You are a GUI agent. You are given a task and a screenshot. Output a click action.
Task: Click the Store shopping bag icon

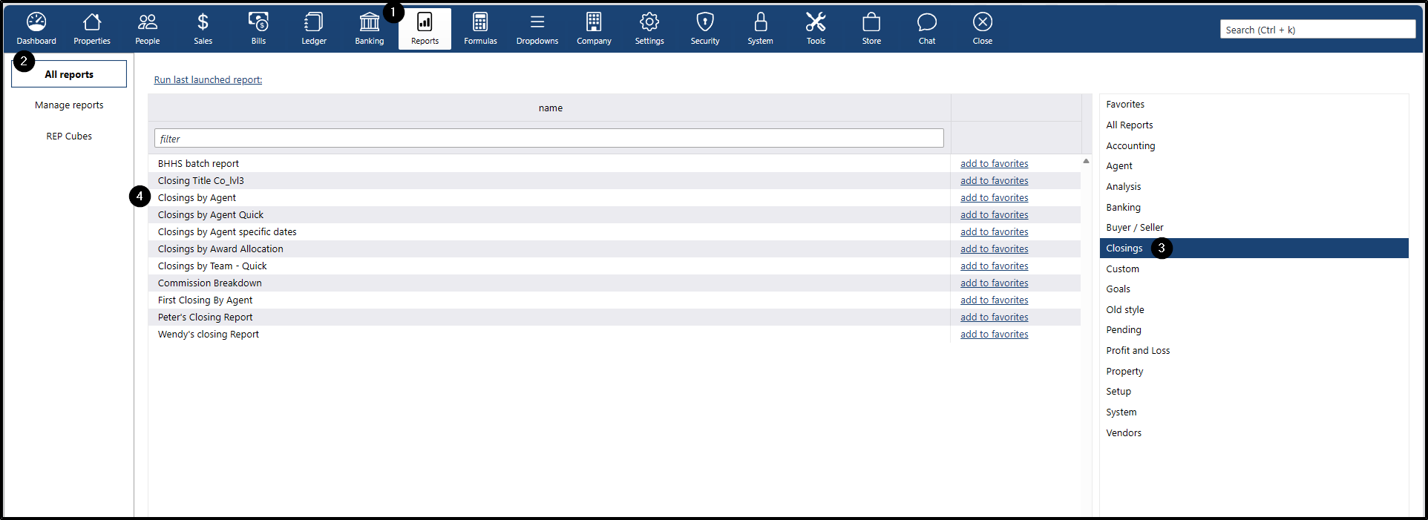click(871, 22)
